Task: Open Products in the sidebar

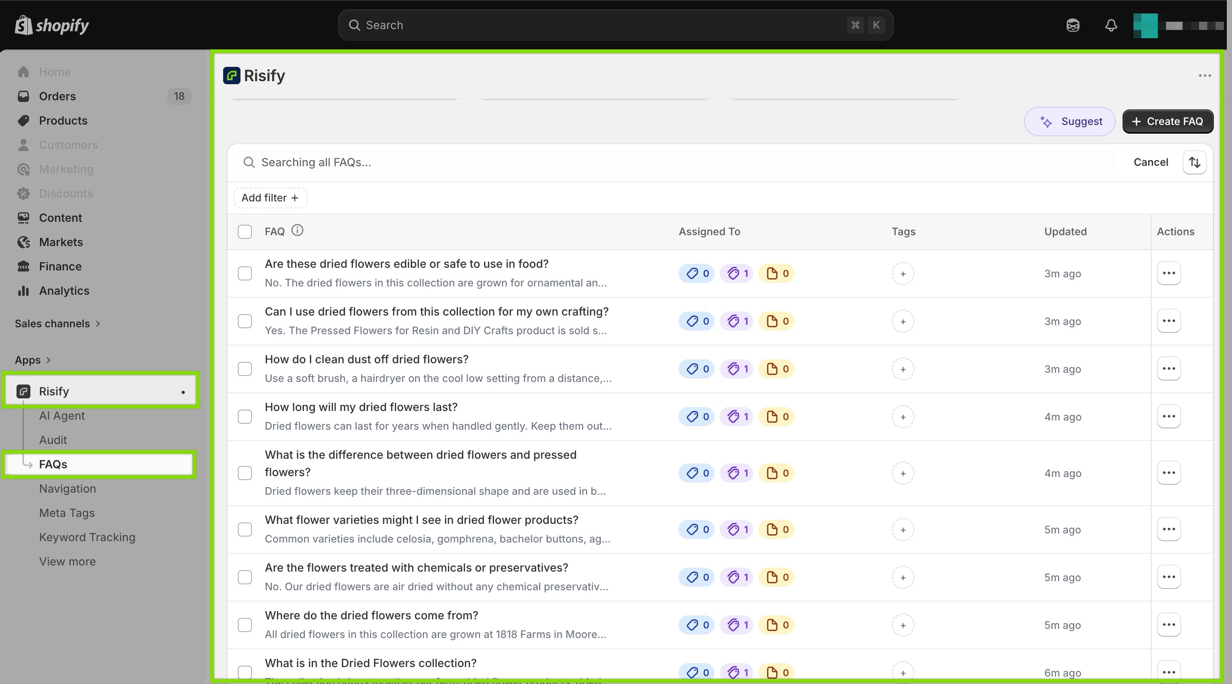Action: pos(63,121)
